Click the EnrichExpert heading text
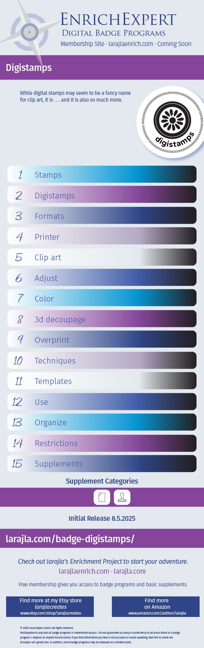 118,20
